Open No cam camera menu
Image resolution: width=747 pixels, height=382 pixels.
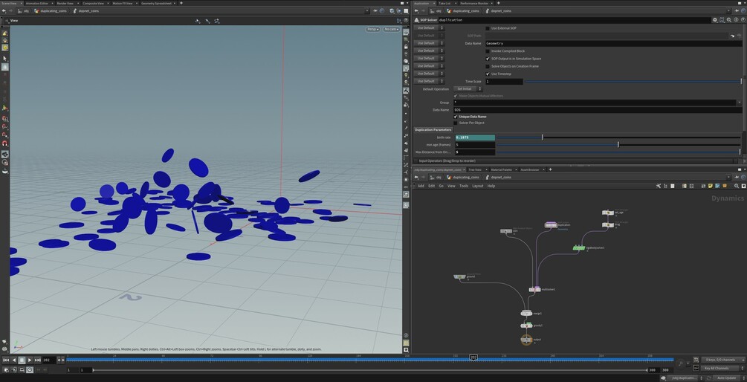(392, 29)
